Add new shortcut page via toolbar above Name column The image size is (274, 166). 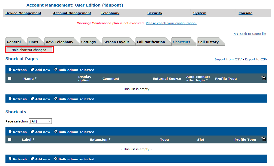40,70
